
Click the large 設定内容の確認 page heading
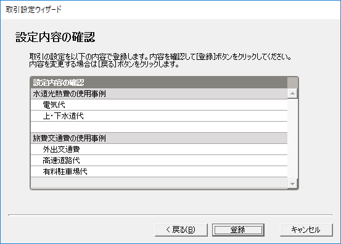click(x=55, y=37)
